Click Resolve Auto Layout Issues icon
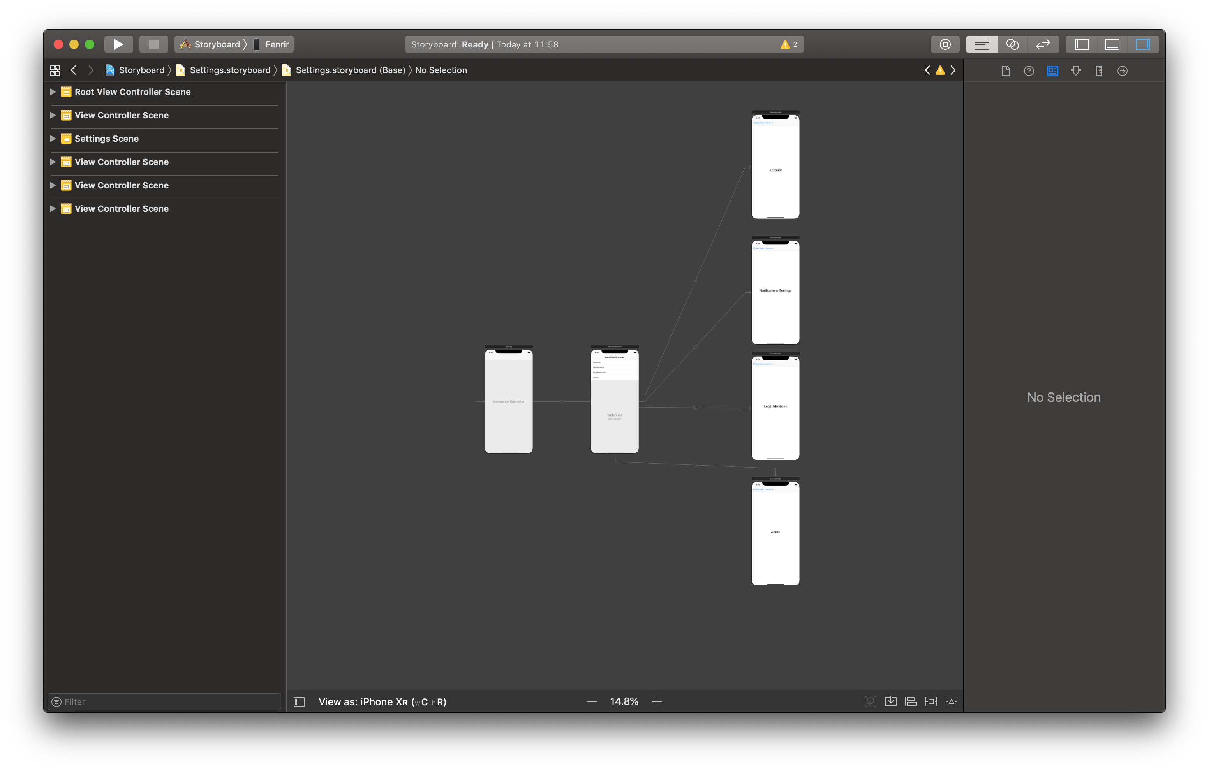Screen dimensions: 1209x770 click(951, 701)
